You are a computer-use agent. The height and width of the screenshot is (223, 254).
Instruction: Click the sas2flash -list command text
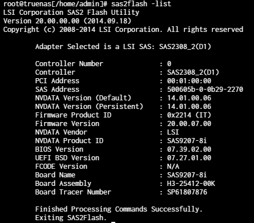(141, 4)
